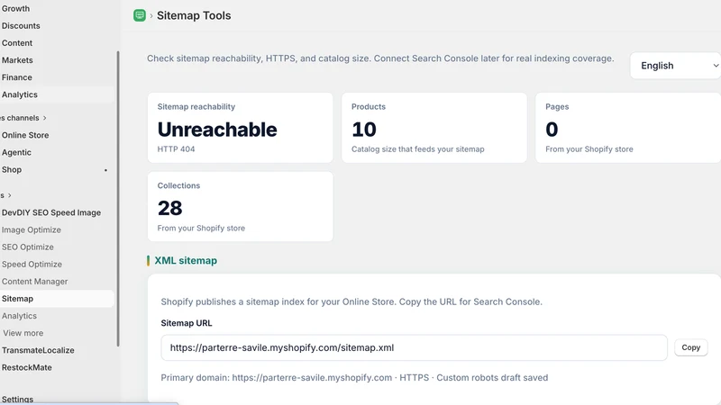Click the green app icon beside Sitemap Tools
The width and height of the screenshot is (721, 405).
click(x=140, y=15)
